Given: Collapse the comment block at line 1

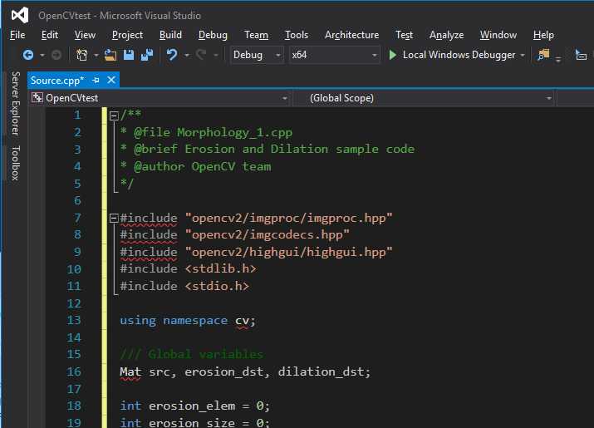Looking at the screenshot, I should tap(114, 116).
